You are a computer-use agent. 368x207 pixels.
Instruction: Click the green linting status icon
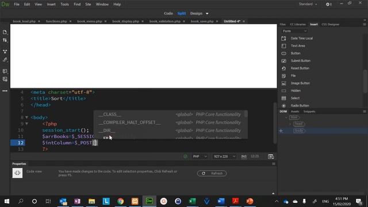click(185, 156)
